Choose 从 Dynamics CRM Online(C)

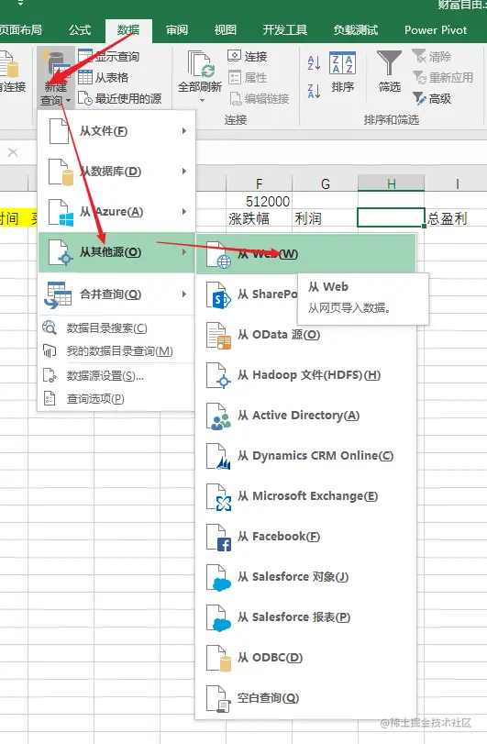[305, 456]
